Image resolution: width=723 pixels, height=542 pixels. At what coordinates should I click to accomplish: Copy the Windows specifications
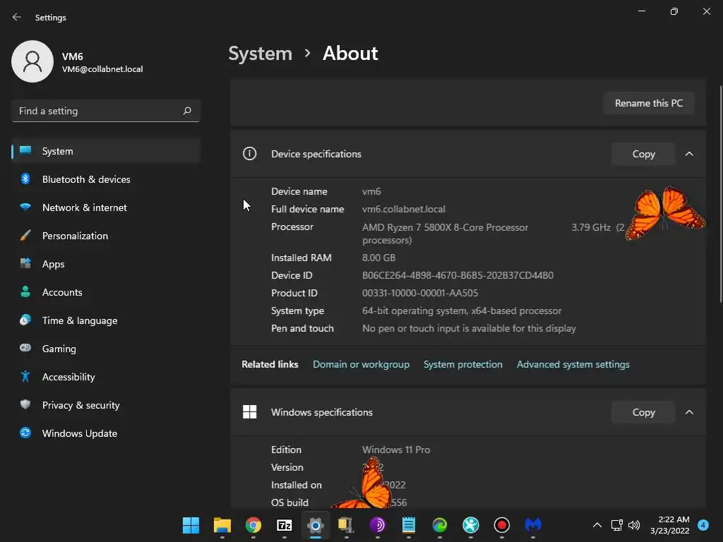pos(643,412)
